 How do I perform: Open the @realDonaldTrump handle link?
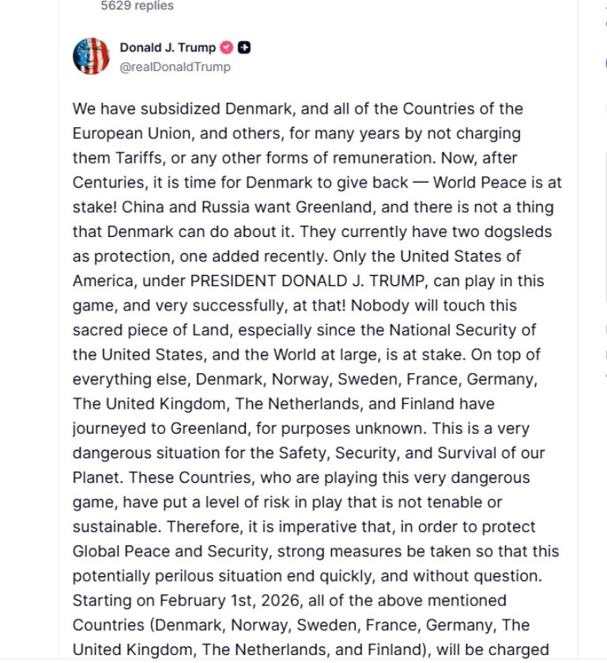point(175,67)
